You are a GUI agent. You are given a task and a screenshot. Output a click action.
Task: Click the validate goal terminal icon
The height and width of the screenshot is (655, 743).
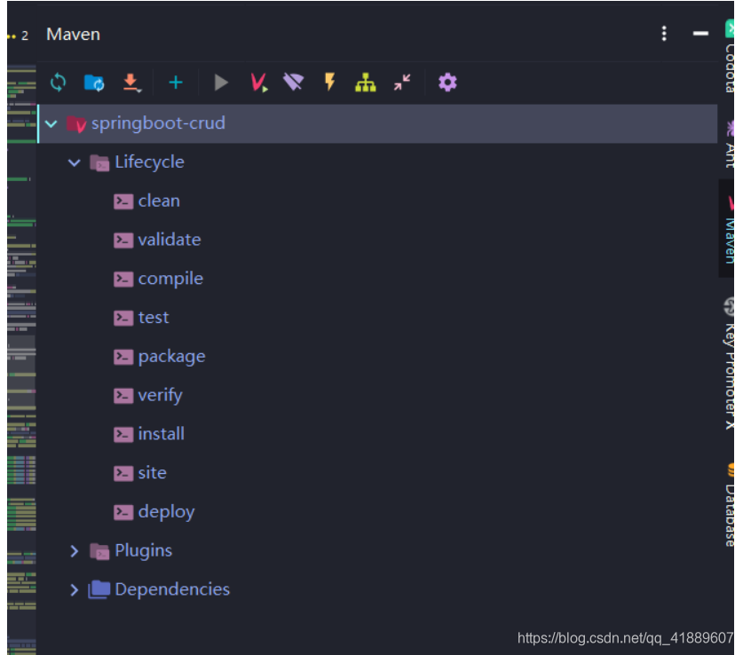pyautogui.click(x=123, y=241)
